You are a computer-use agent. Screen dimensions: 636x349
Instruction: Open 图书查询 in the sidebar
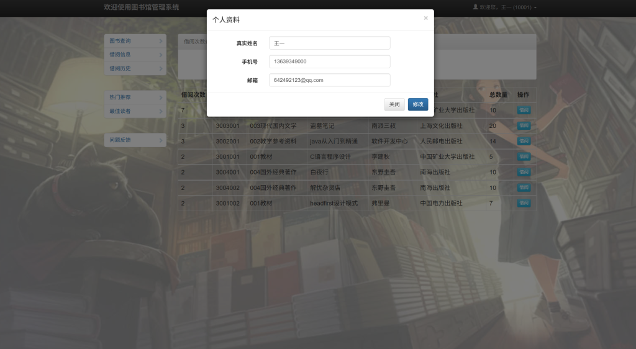pos(135,41)
